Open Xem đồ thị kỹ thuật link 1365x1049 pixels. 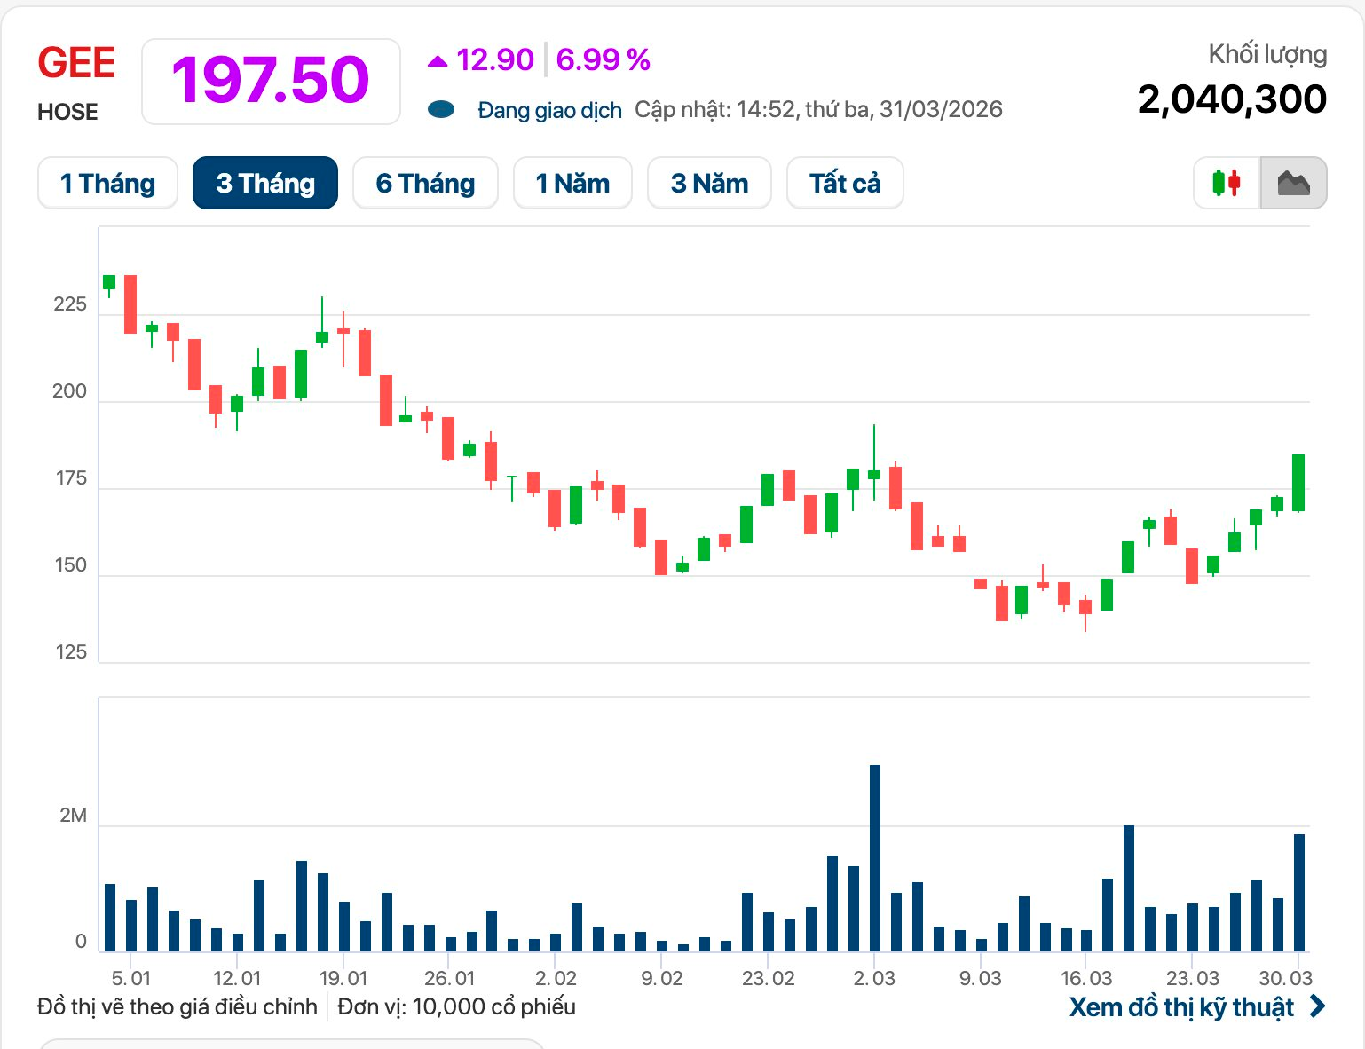pos(1181,1007)
